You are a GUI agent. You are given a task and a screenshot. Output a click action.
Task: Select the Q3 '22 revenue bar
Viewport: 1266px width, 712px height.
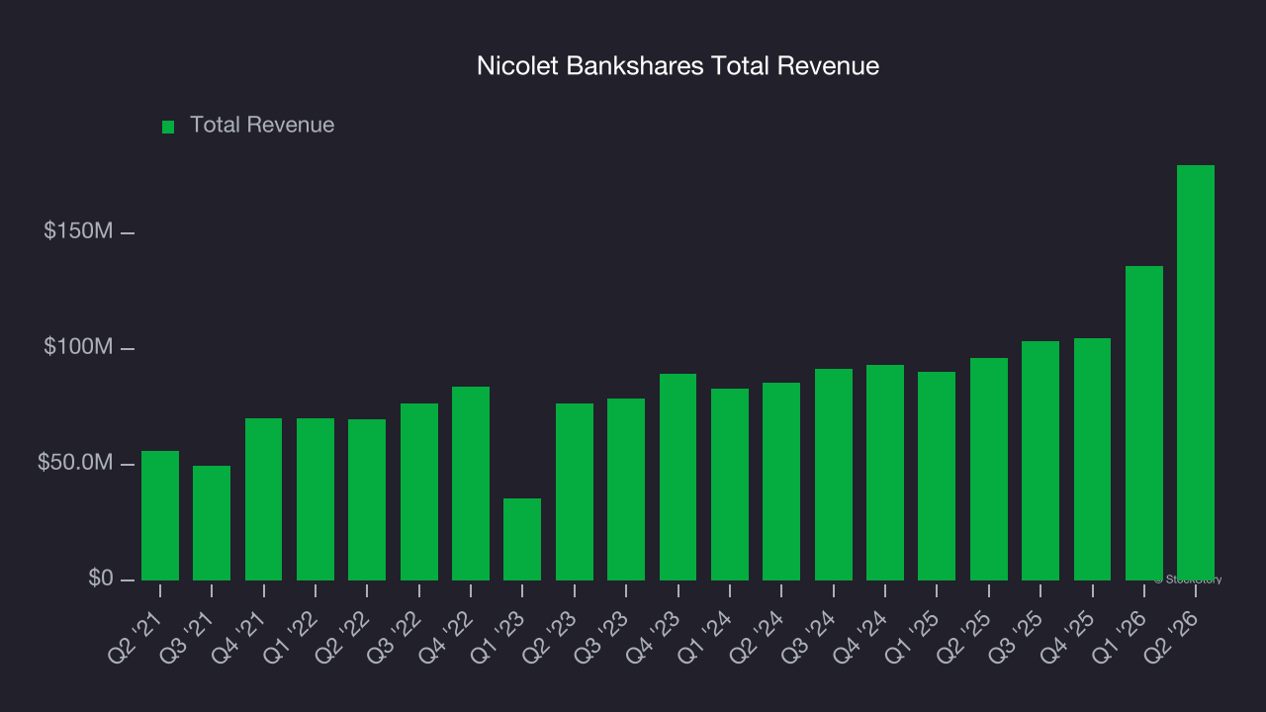click(419, 491)
